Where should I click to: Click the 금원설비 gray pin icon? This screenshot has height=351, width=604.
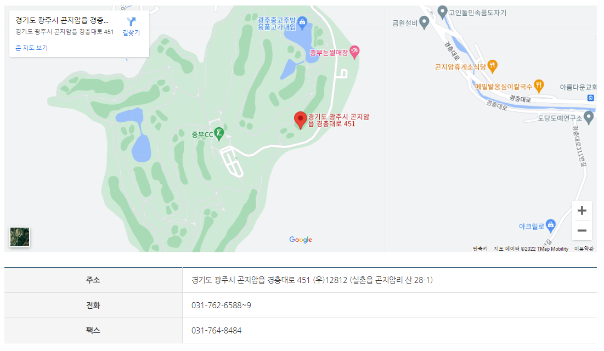(424, 22)
